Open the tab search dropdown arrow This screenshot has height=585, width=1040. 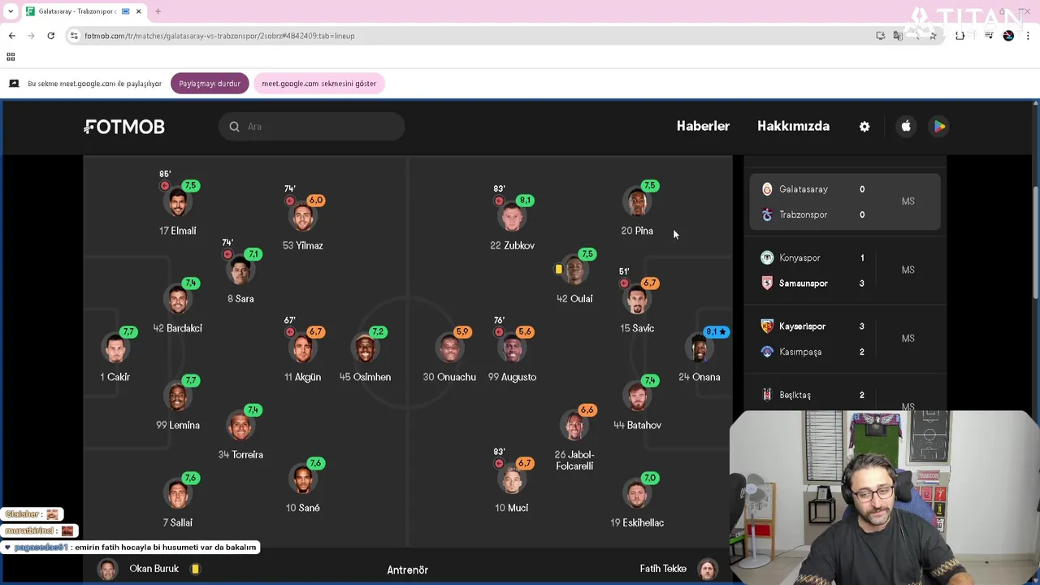click(11, 11)
